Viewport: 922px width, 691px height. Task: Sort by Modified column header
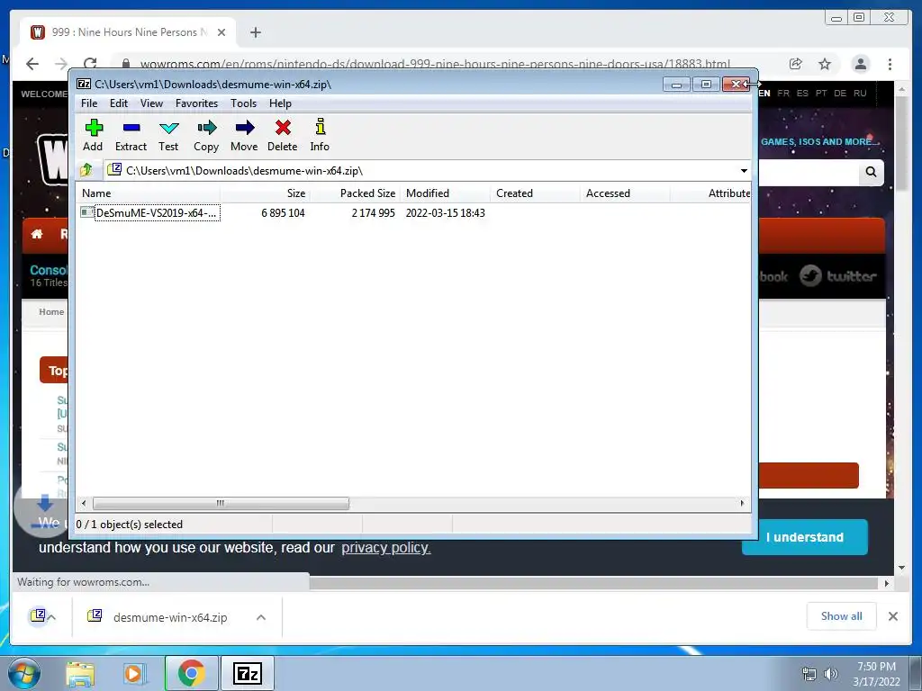[x=445, y=193]
